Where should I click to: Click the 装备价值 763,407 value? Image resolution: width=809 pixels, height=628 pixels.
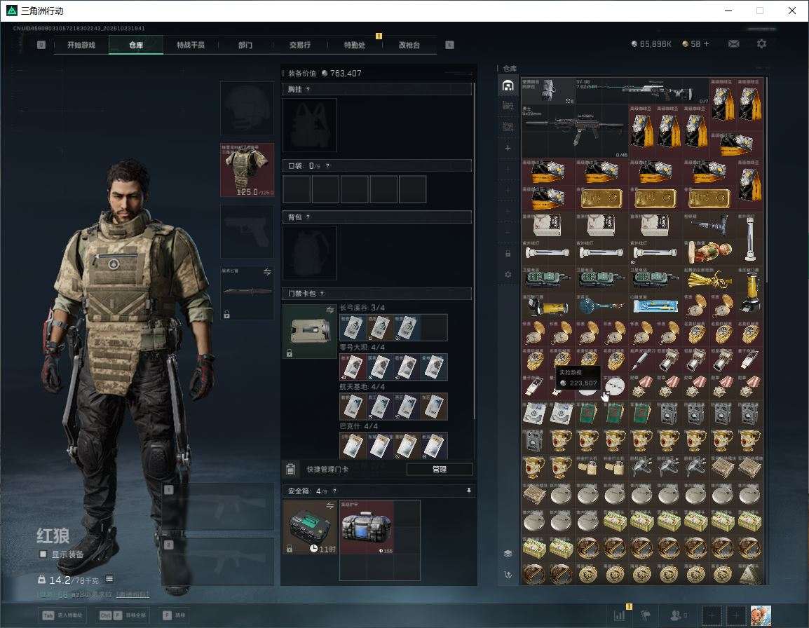[x=341, y=74]
